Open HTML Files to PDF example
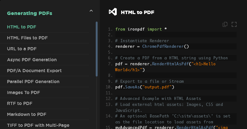 27,38
